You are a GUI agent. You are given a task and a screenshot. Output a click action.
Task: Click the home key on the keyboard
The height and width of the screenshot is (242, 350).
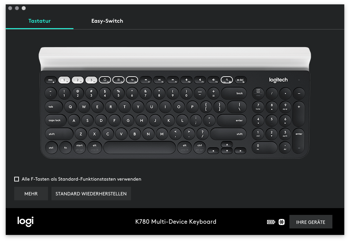(x=105, y=80)
